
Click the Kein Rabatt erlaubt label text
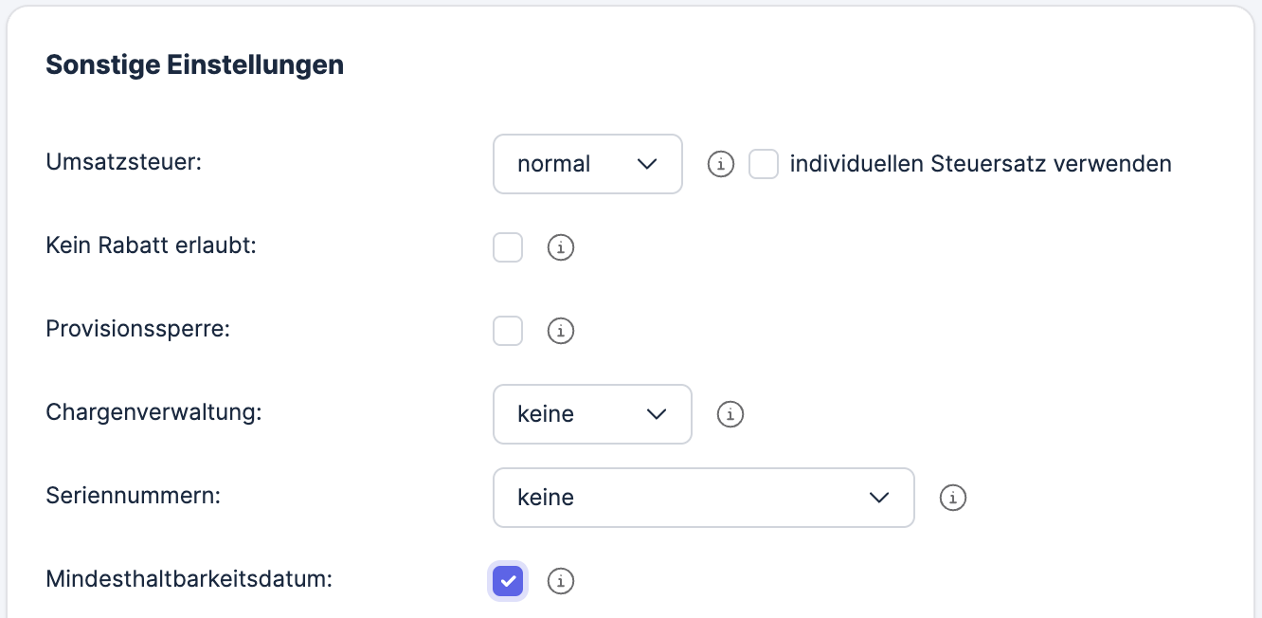coord(152,245)
